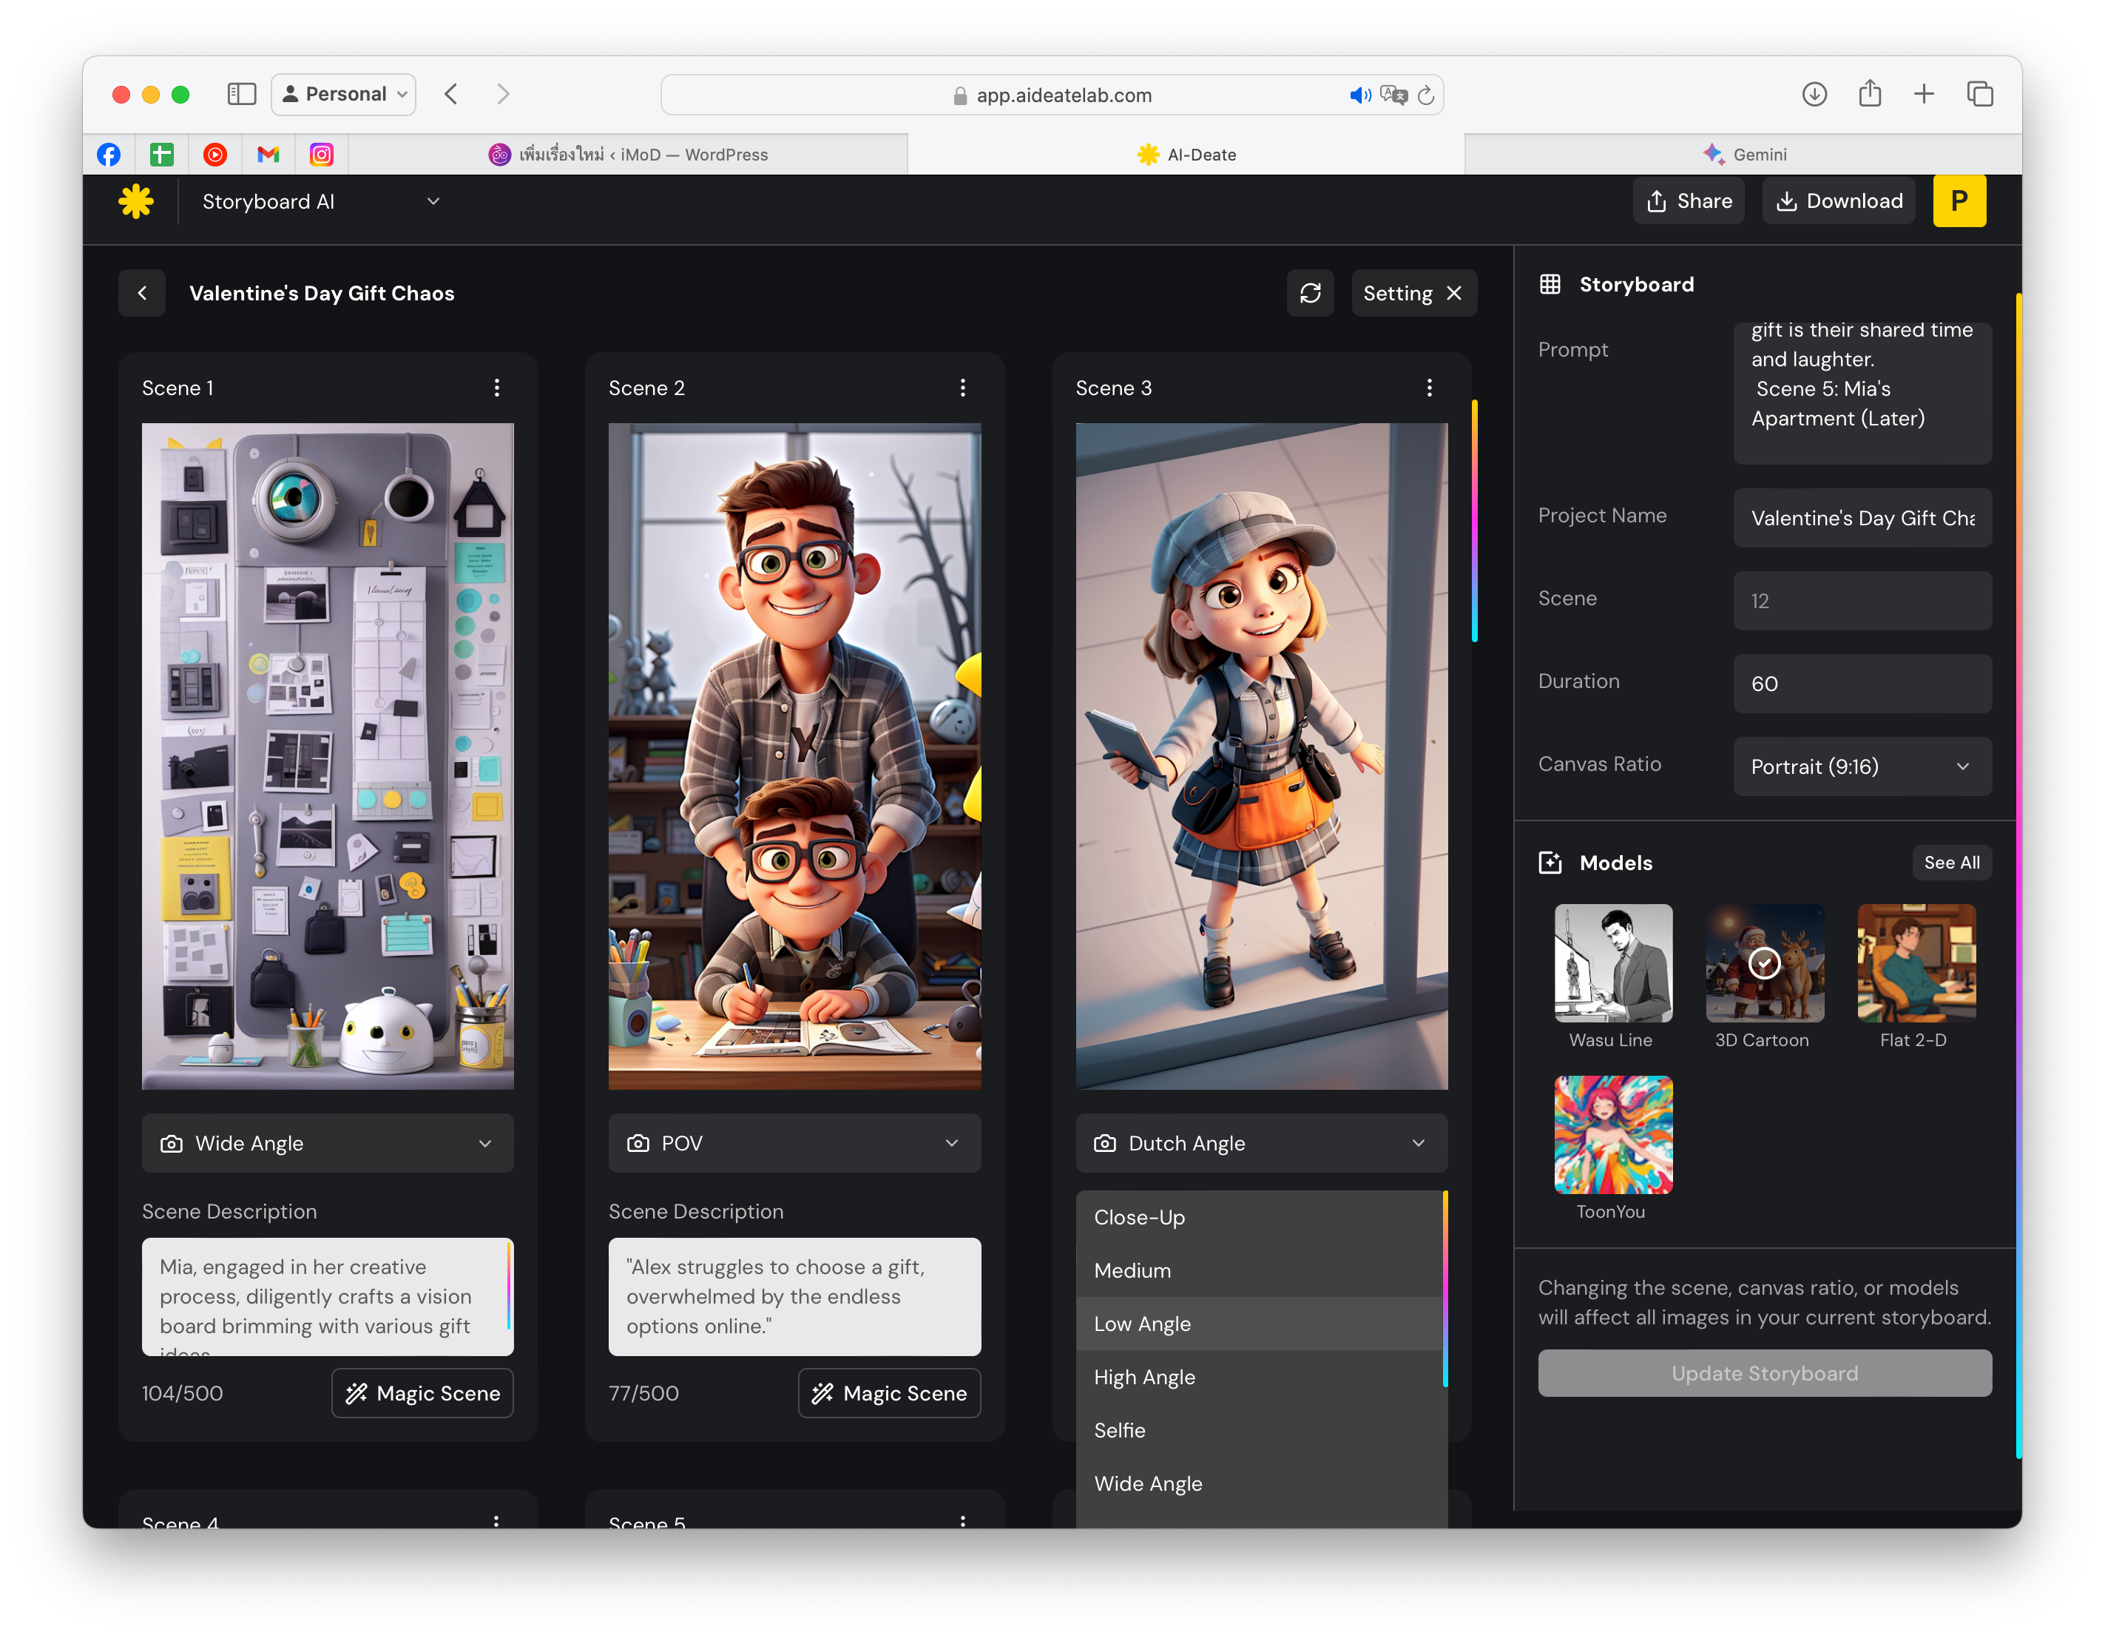Click the back arrow beside project title
Screen dimensions: 2105x1638
(143, 293)
